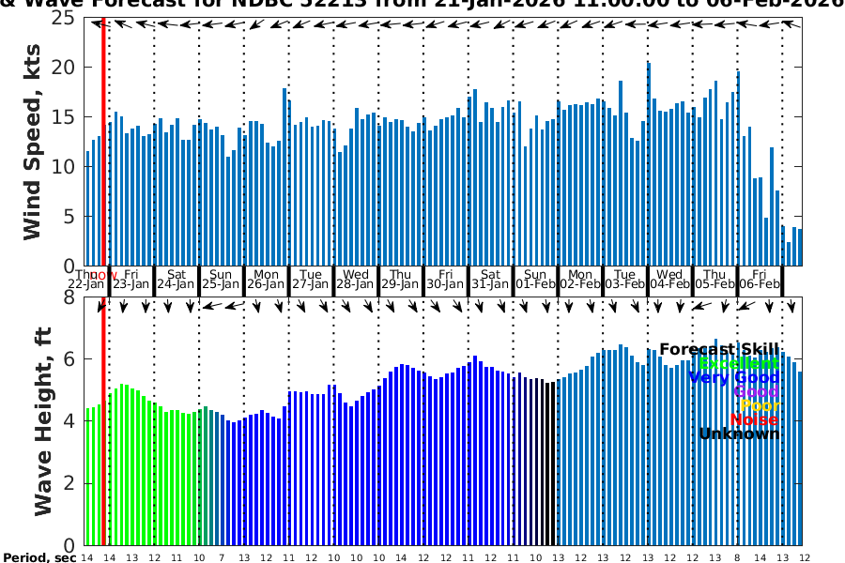Click the green "Excellent" forecast skill legend label
The height and width of the screenshot is (563, 845).
click(x=738, y=363)
